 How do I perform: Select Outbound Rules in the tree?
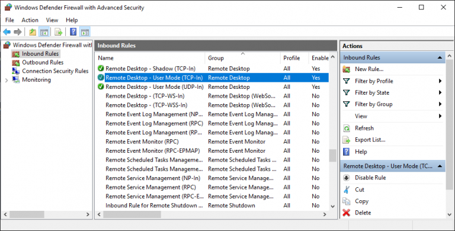[x=43, y=62]
